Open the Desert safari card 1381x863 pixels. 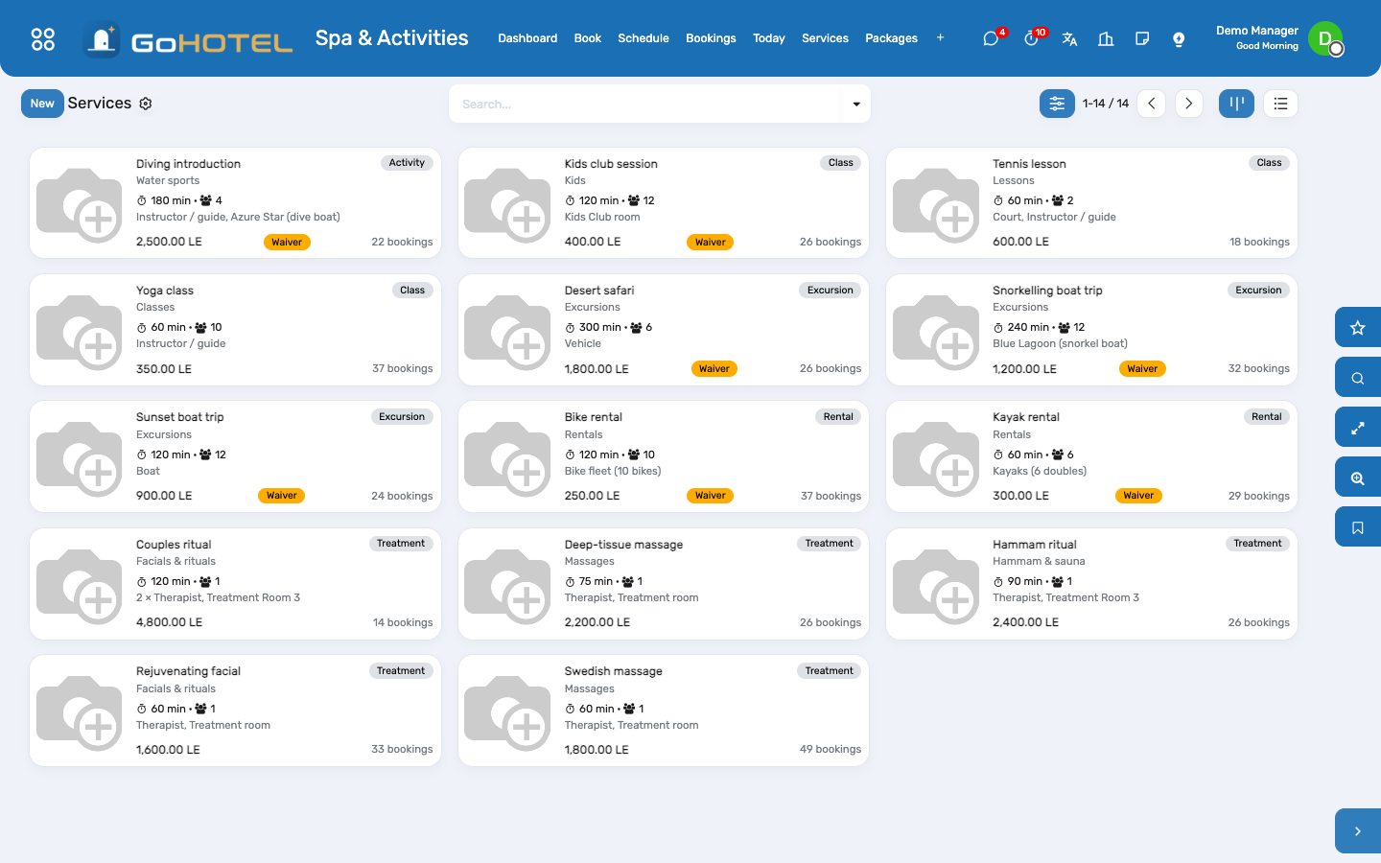[664, 330]
